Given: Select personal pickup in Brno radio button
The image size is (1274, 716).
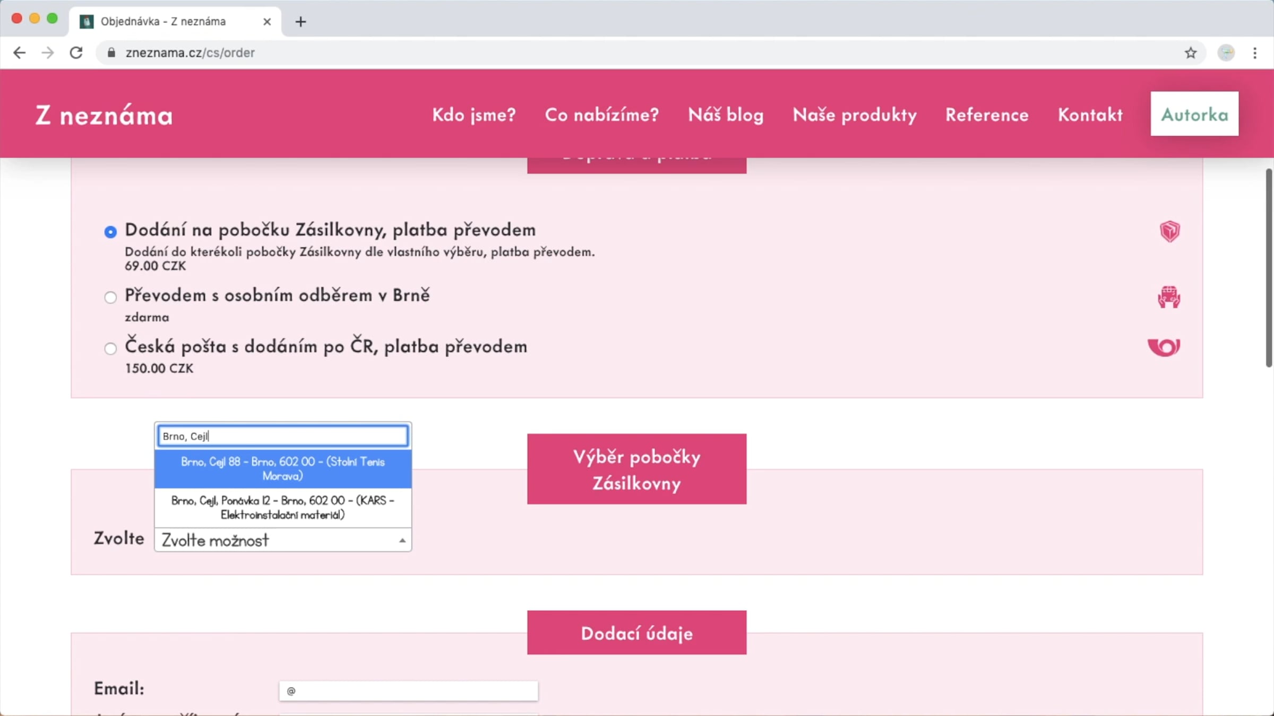Looking at the screenshot, I should pyautogui.click(x=110, y=297).
